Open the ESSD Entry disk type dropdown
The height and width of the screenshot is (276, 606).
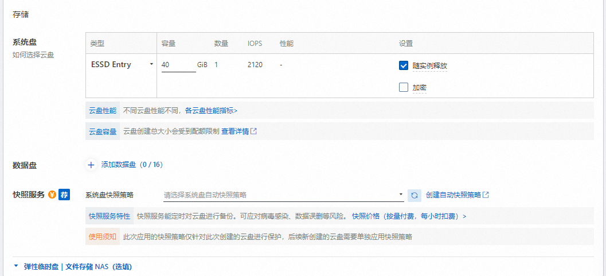(122, 65)
